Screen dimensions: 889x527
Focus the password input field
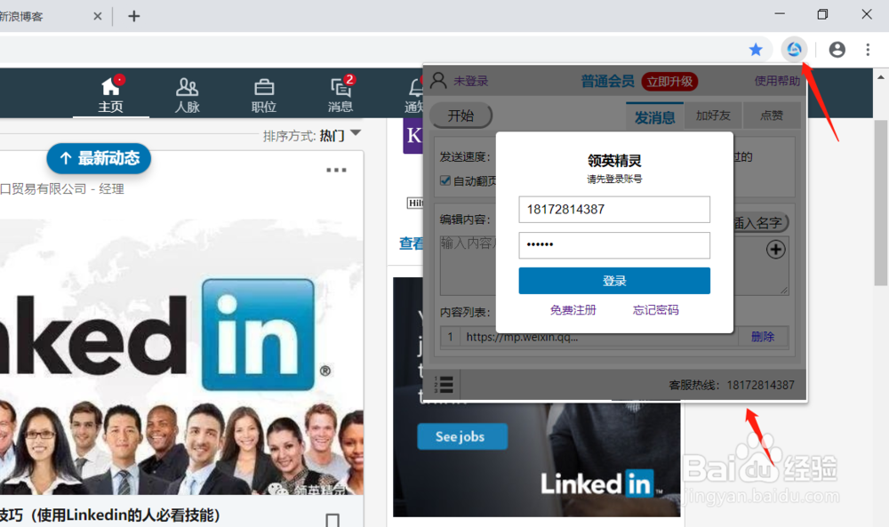[614, 245]
